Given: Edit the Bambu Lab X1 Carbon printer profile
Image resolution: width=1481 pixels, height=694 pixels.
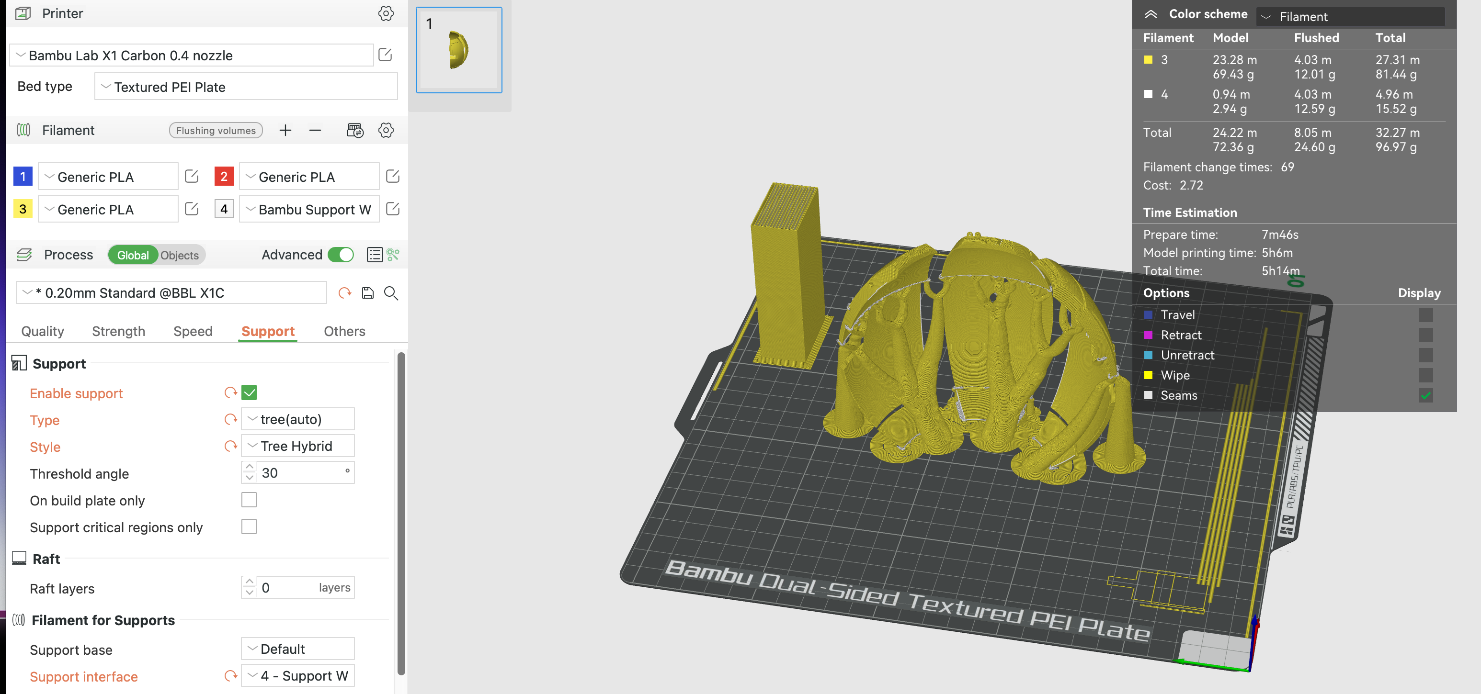Looking at the screenshot, I should pyautogui.click(x=385, y=55).
